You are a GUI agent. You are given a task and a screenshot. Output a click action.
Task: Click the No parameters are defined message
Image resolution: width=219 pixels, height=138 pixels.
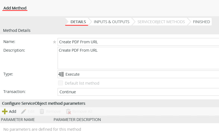42,129
